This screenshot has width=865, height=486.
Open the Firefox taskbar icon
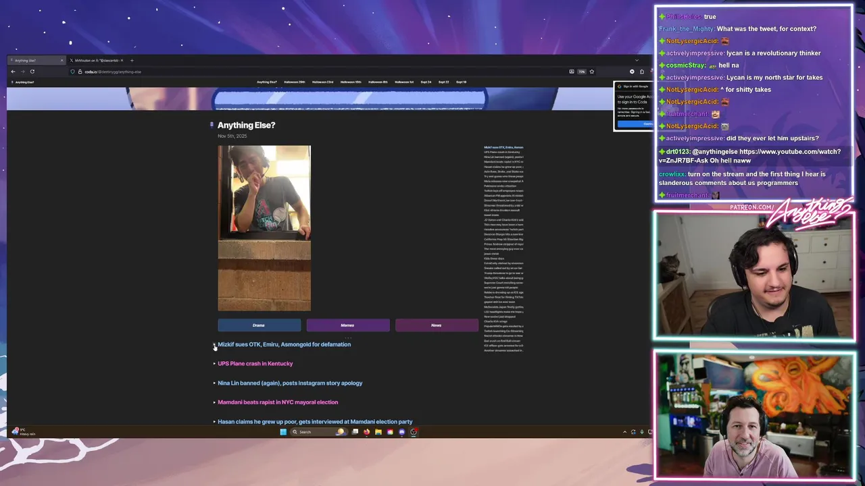click(366, 432)
